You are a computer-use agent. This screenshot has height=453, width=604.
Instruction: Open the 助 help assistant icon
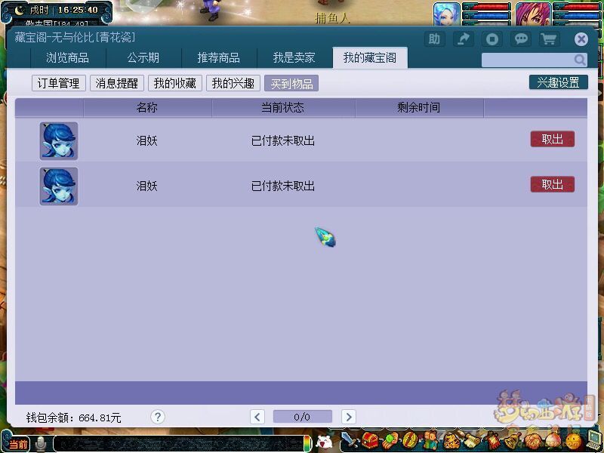(x=434, y=39)
